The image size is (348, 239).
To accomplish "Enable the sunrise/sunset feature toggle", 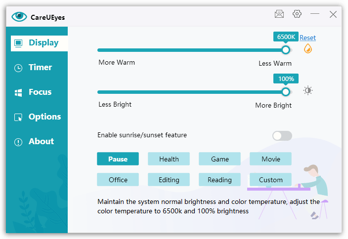I will [x=282, y=136].
